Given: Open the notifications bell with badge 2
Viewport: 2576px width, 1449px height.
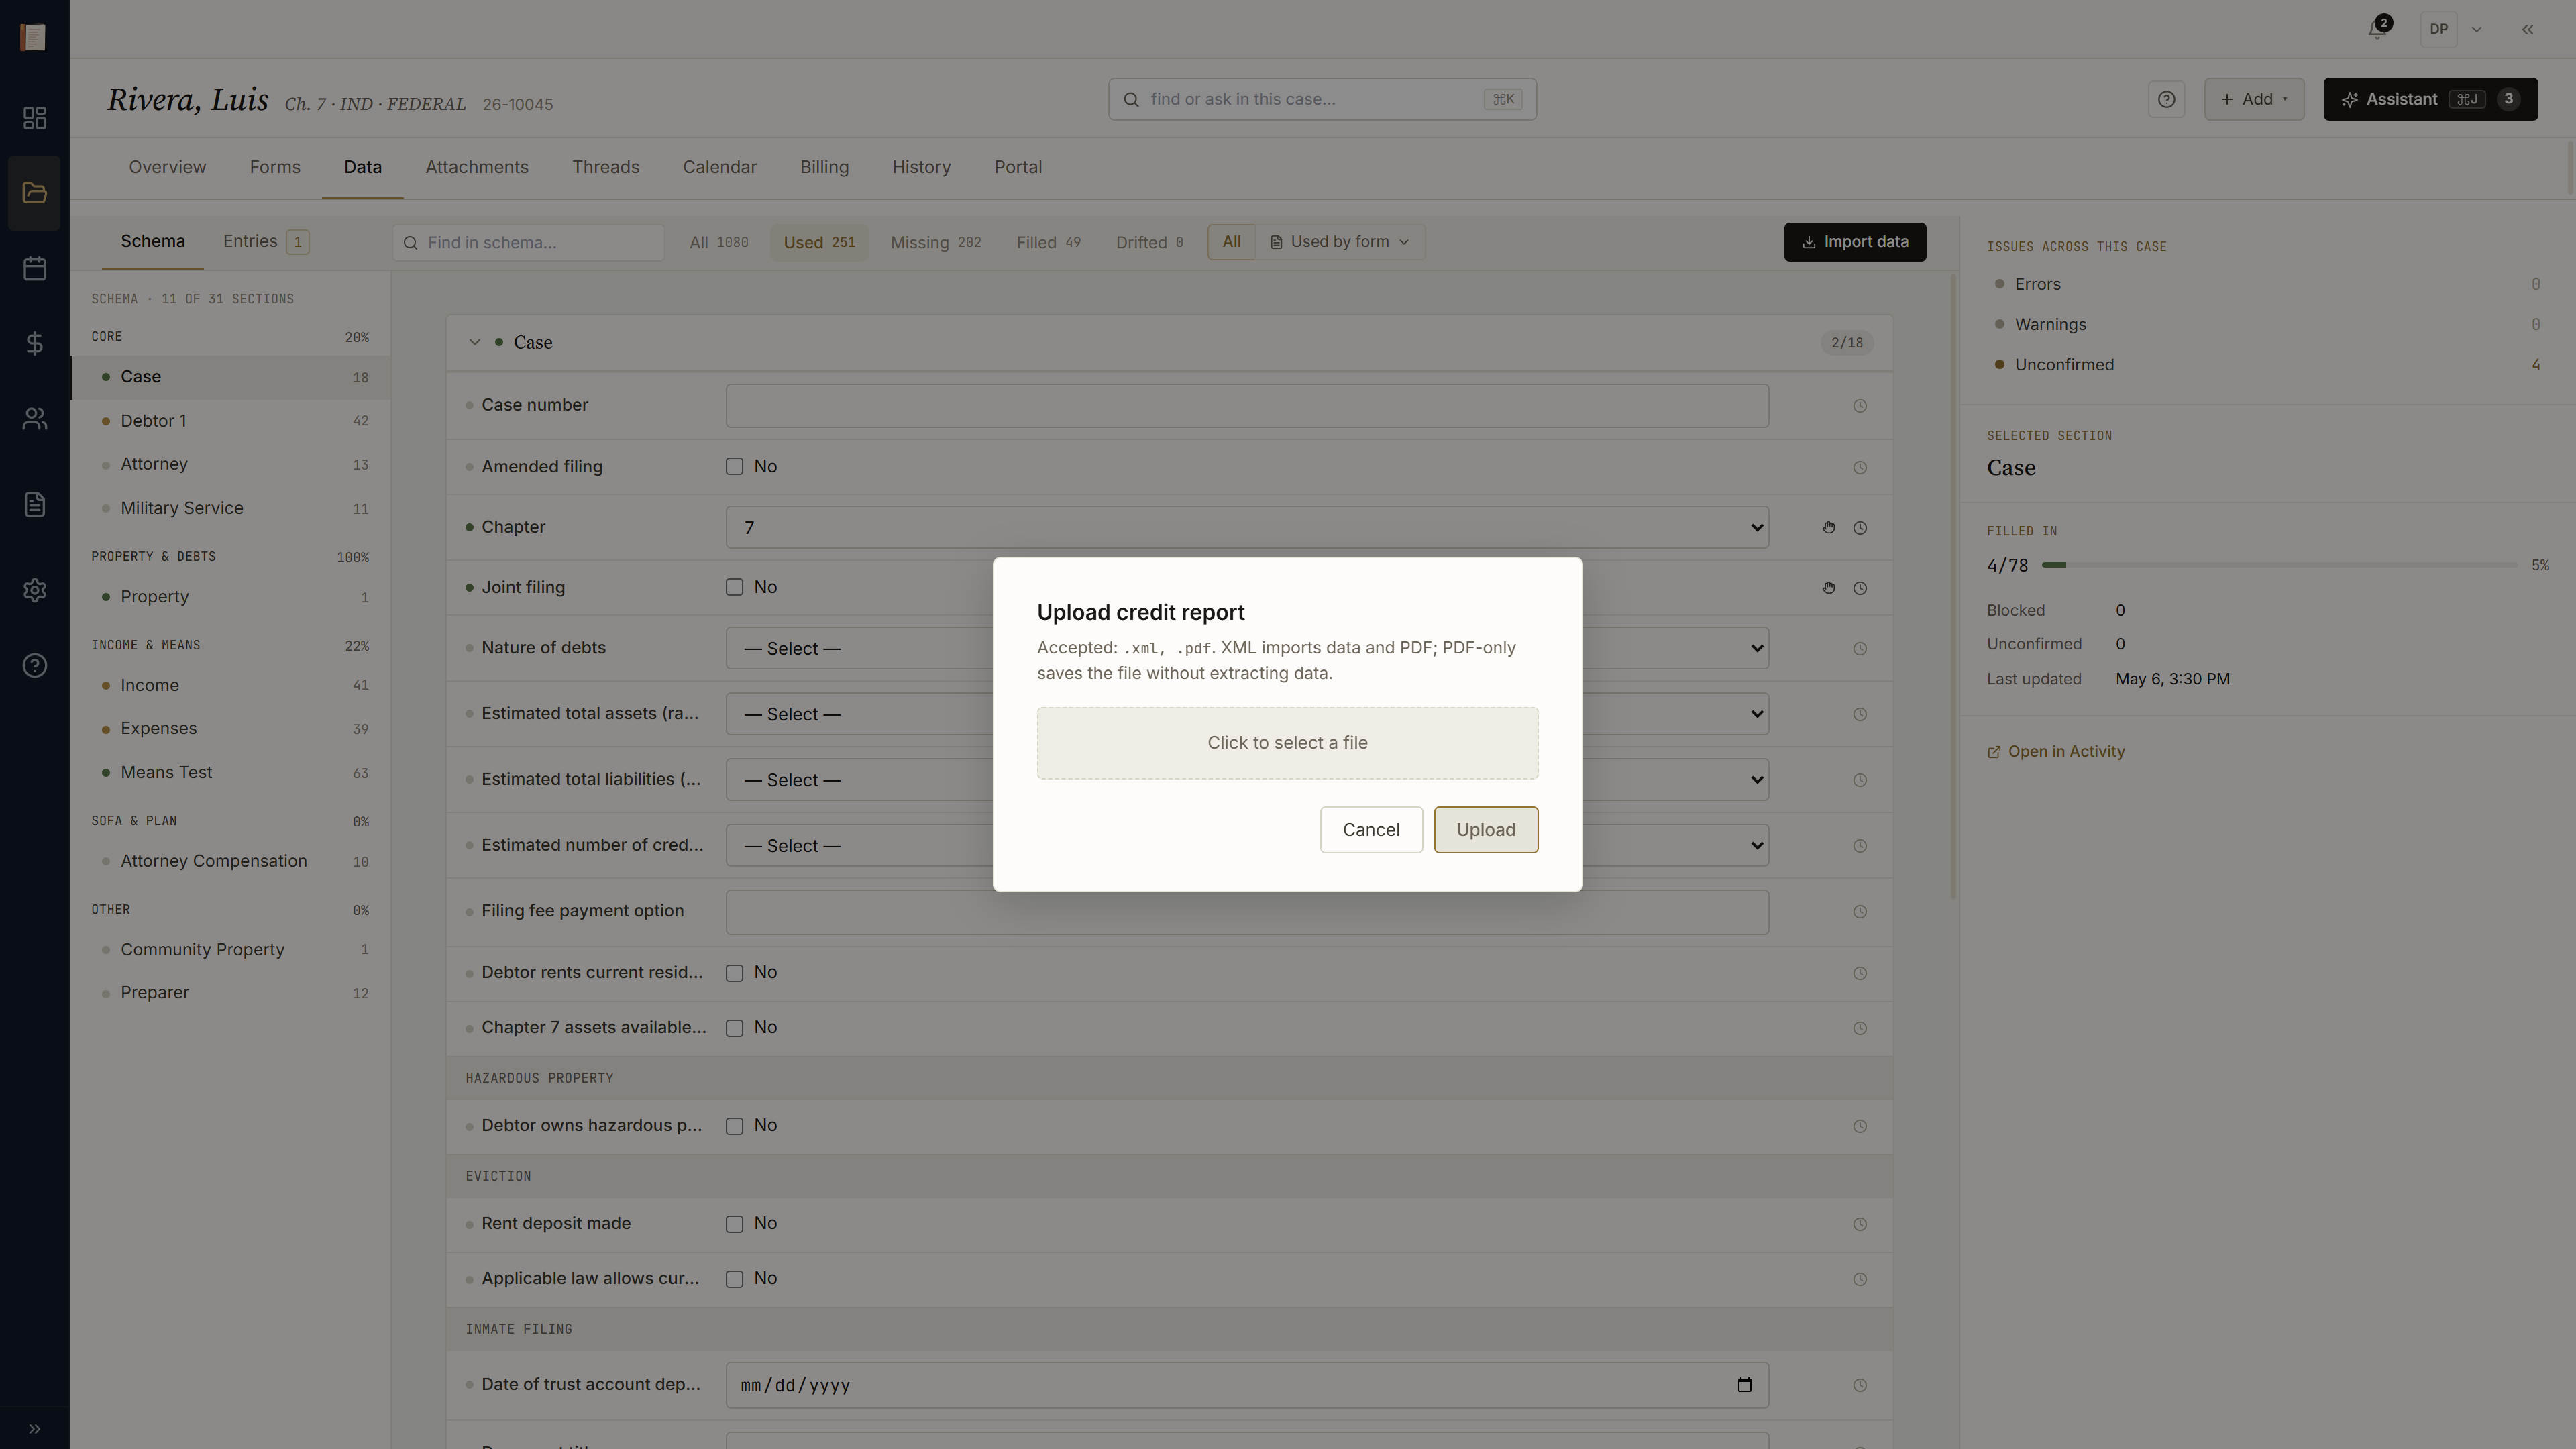Looking at the screenshot, I should 2378,29.
